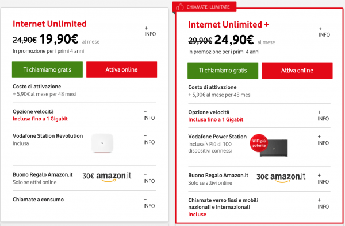Click Attiva online for Internet Unlimited +

click(x=297, y=71)
